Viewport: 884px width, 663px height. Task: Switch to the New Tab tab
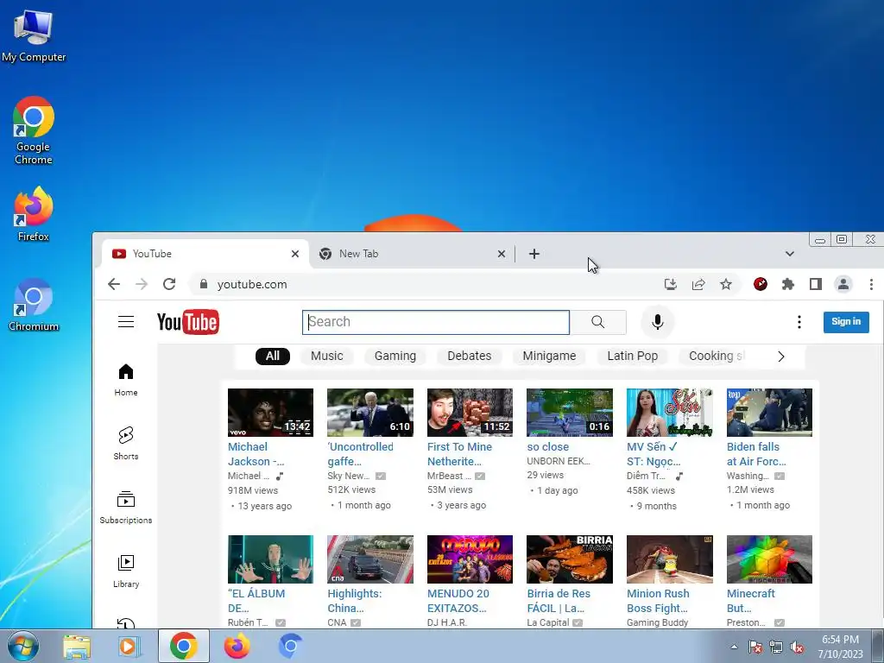click(412, 255)
